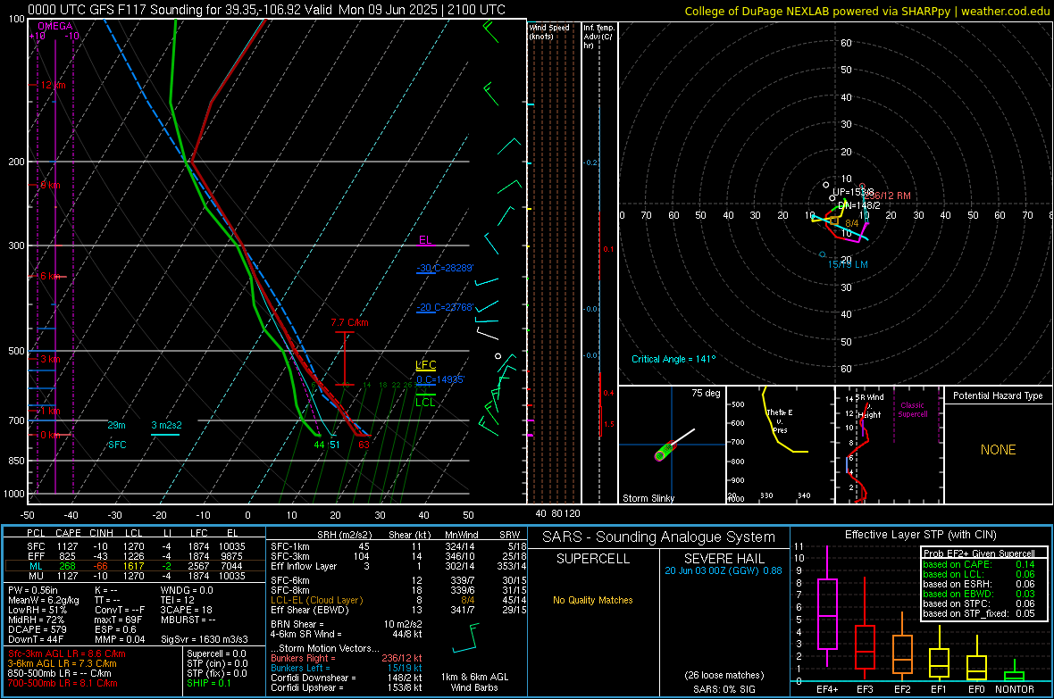Screen dimensions: 1054x699
Task: Click the PW = 0.56in value
Action: pos(33,590)
